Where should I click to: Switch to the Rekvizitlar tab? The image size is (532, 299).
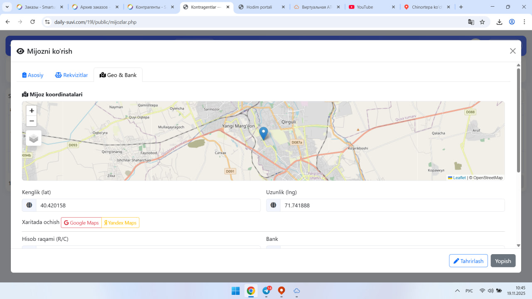(71, 75)
